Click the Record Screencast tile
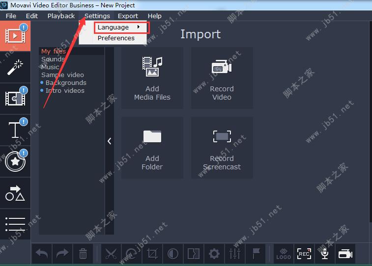 coord(222,148)
